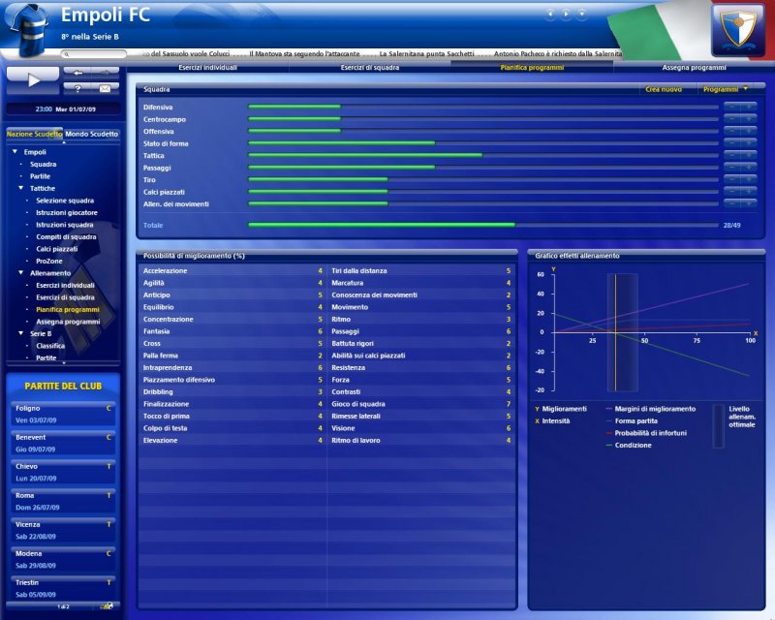Increase Difensiva training with plus button
The width and height of the screenshot is (775, 620).
tap(749, 107)
